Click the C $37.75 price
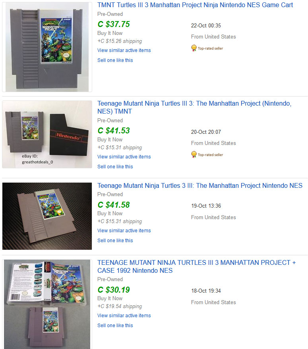Image resolution: width=308 pixels, height=349 pixels. tap(114, 24)
